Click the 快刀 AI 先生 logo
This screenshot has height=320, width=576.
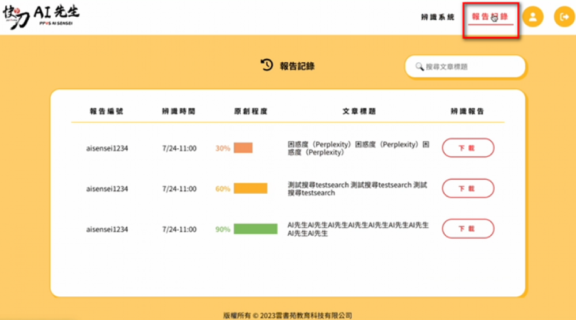point(40,17)
